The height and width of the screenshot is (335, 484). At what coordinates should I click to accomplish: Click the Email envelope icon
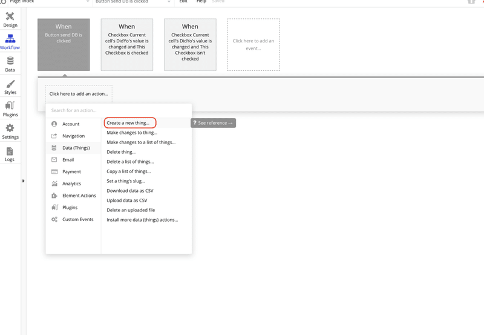click(54, 160)
